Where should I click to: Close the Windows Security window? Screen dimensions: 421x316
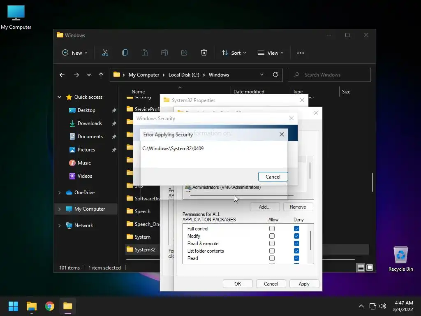[x=291, y=118]
